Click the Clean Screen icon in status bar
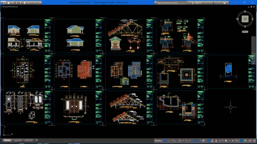The image size is (257, 144). click(x=250, y=140)
